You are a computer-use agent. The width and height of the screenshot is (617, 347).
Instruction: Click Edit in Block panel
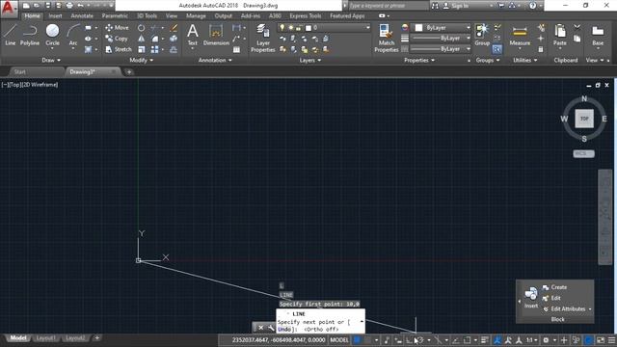[551, 298]
